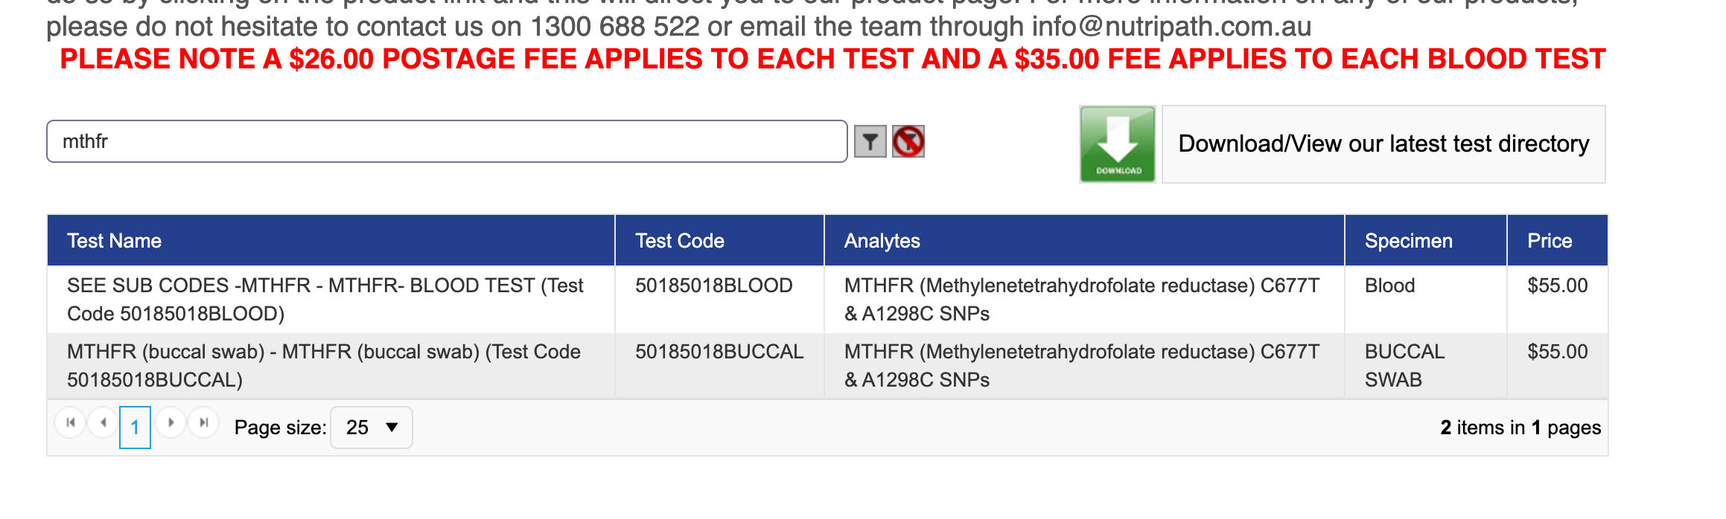This screenshot has width=1726, height=519.
Task: Sort table by Analytes column
Action: pos(882,241)
